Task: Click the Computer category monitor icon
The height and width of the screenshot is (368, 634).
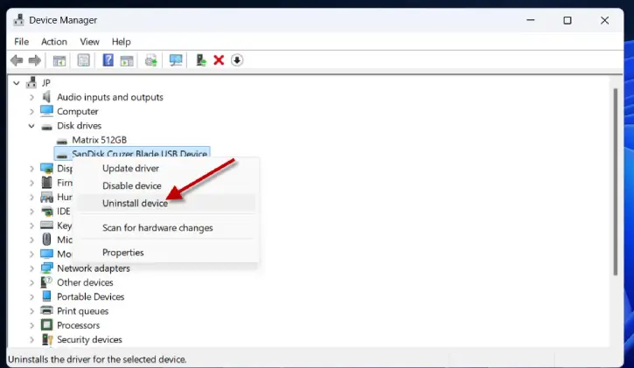Action: pyautogui.click(x=46, y=111)
